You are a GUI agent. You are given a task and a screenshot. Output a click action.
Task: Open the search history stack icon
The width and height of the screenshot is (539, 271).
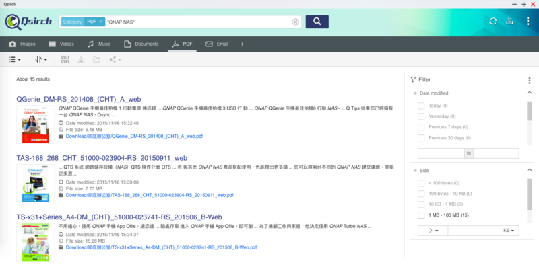510,22
